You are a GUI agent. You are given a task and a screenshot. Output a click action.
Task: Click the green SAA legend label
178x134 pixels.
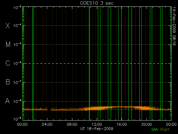pyautogui.click(x=155, y=129)
